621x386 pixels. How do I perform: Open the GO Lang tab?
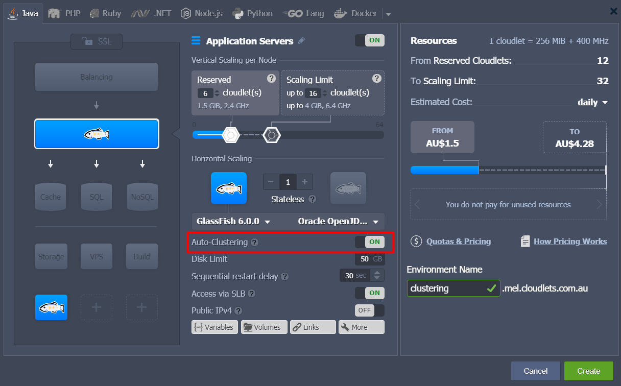tap(304, 13)
